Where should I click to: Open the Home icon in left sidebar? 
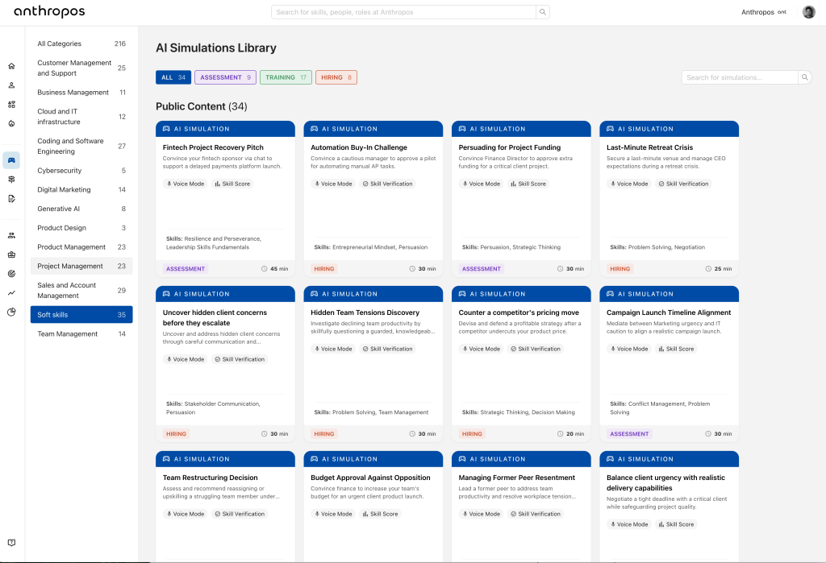pyautogui.click(x=11, y=66)
